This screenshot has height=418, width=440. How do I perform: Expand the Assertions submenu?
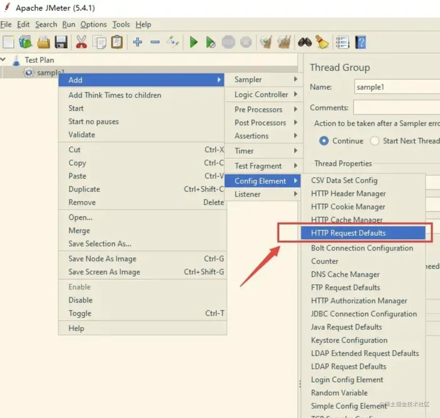[264, 136]
